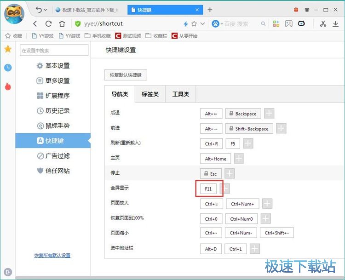Viewport: 345px width, 280px height.
Task: Open history clock in left sidebar
Action: [8, 67]
